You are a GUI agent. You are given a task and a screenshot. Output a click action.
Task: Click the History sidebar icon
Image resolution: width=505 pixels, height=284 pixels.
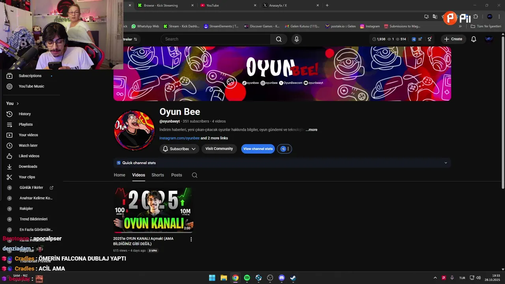pos(9,114)
